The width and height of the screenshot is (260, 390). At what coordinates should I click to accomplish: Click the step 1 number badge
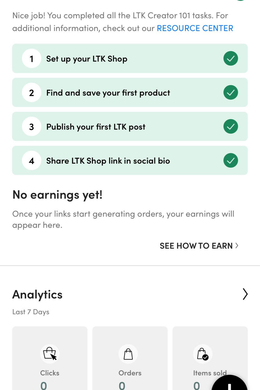pyautogui.click(x=32, y=59)
